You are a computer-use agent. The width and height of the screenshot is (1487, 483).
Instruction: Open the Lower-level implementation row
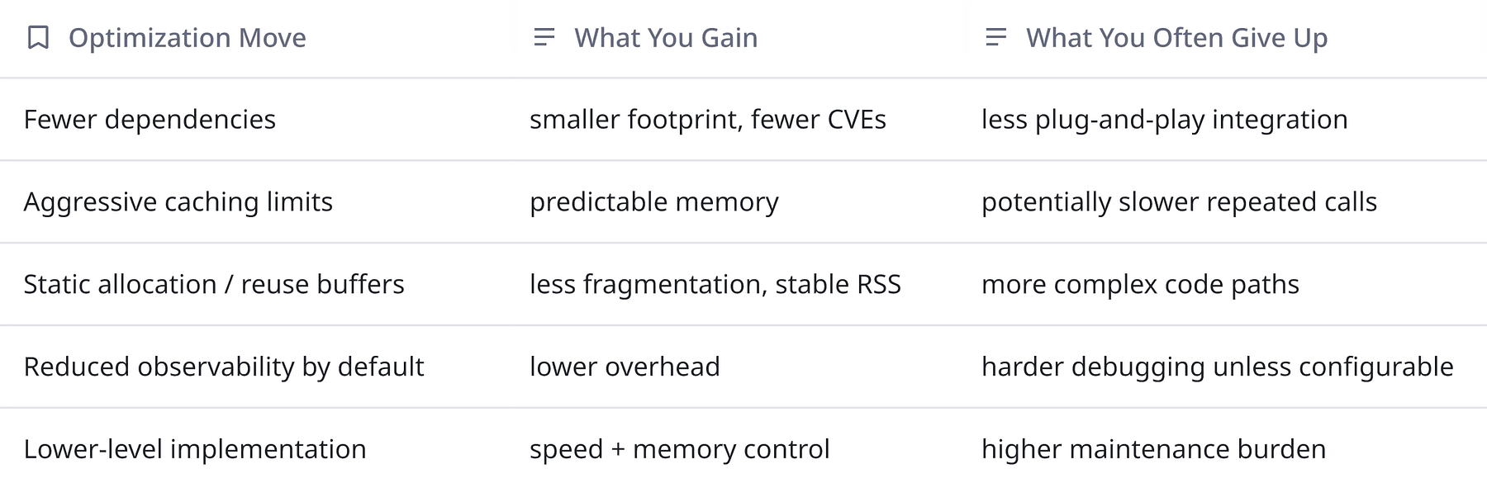(195, 450)
